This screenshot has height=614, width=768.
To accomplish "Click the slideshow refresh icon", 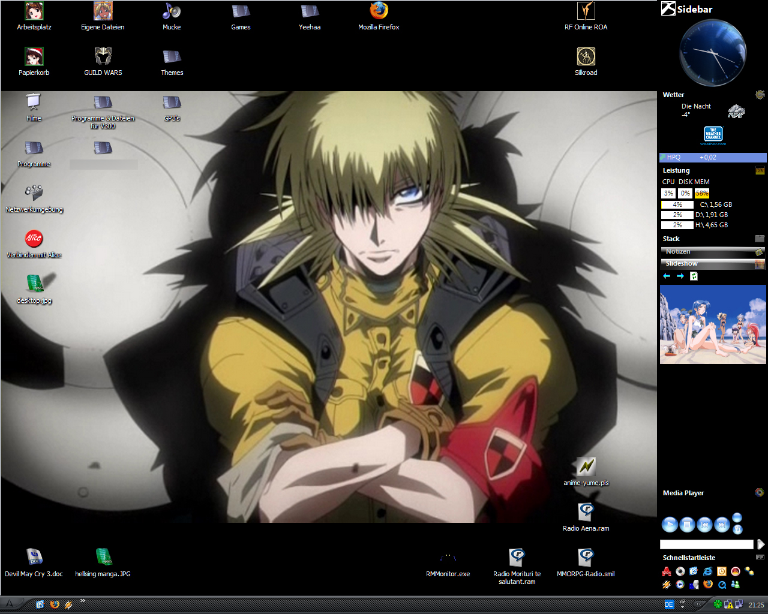I will [x=694, y=276].
